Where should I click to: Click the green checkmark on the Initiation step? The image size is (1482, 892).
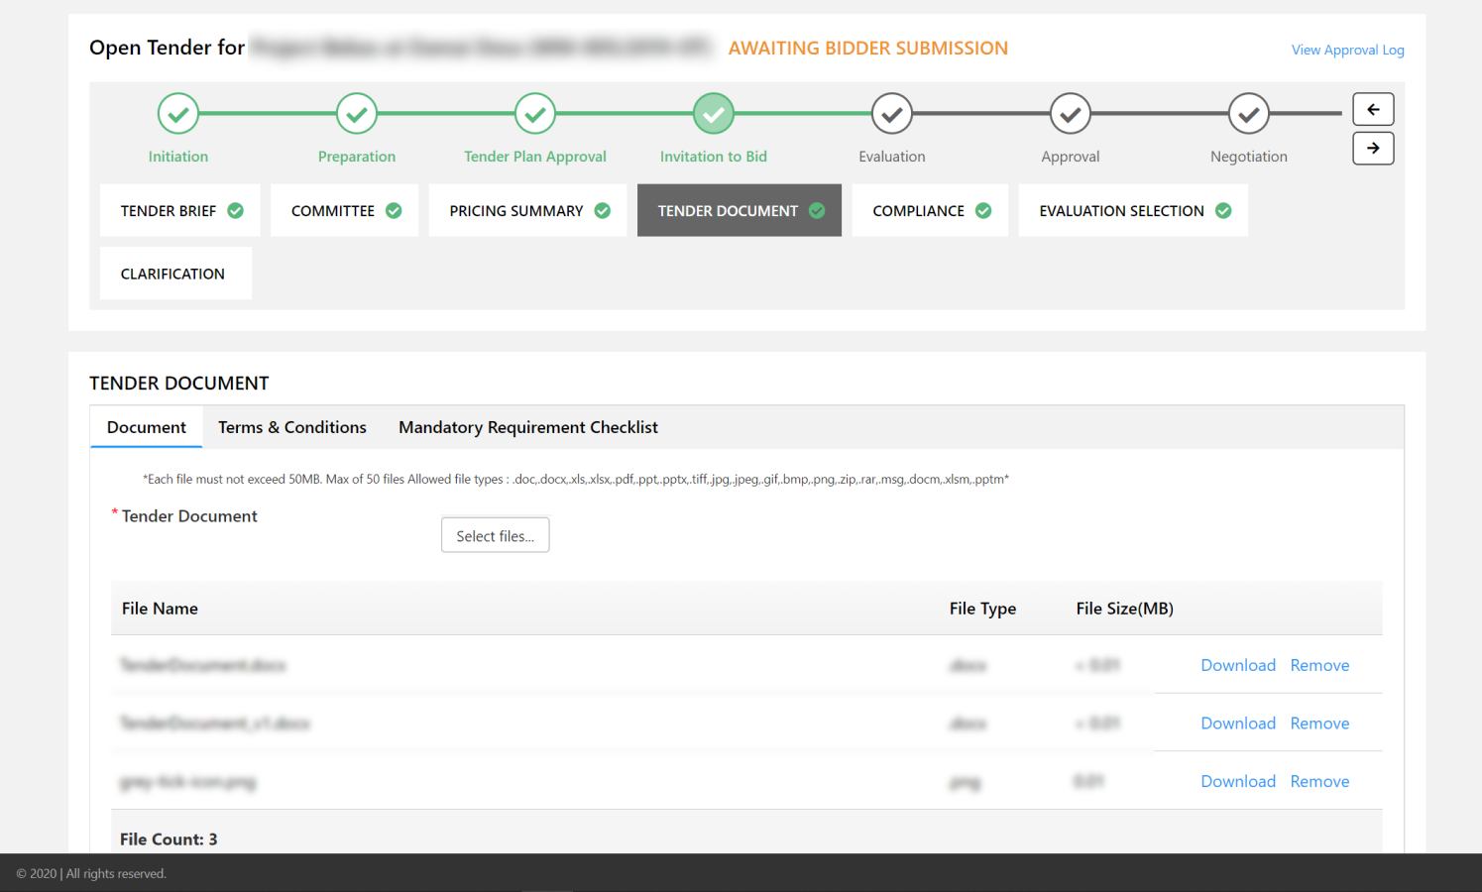pyautogui.click(x=178, y=113)
